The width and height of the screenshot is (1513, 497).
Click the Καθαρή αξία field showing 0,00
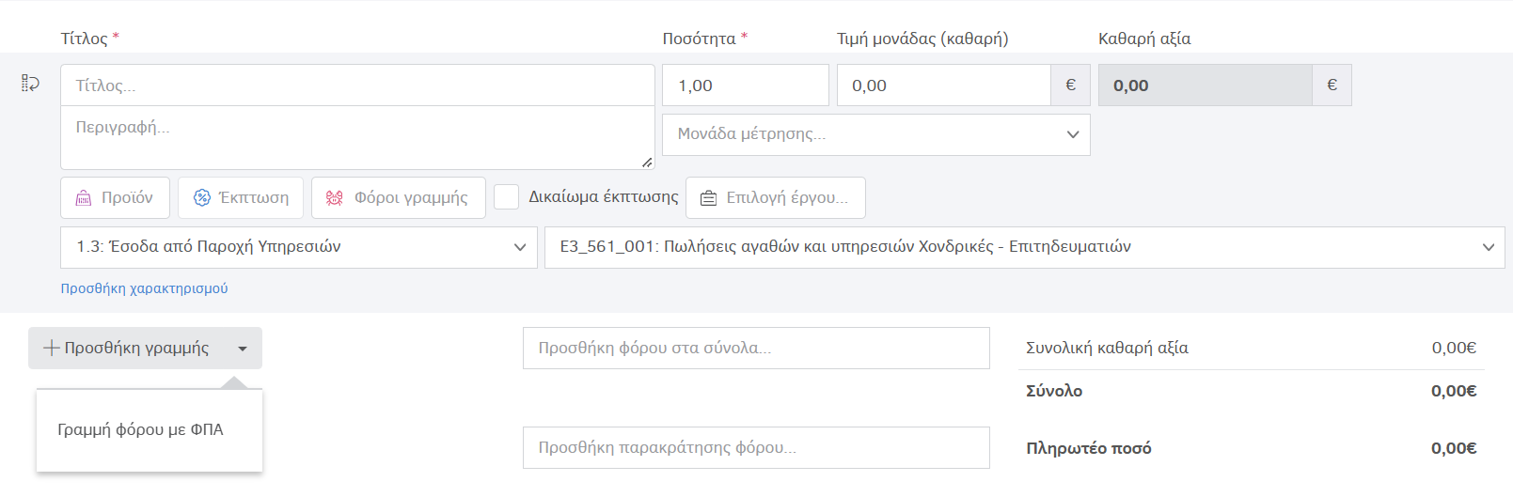point(1206,85)
